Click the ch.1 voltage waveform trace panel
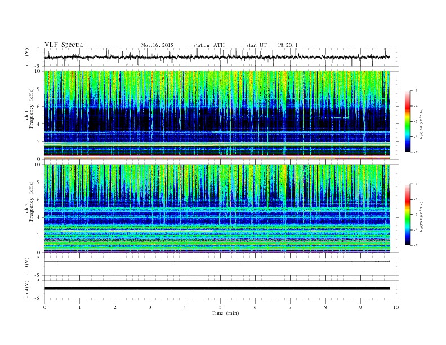This screenshot has height=345, width=446. [221, 57]
